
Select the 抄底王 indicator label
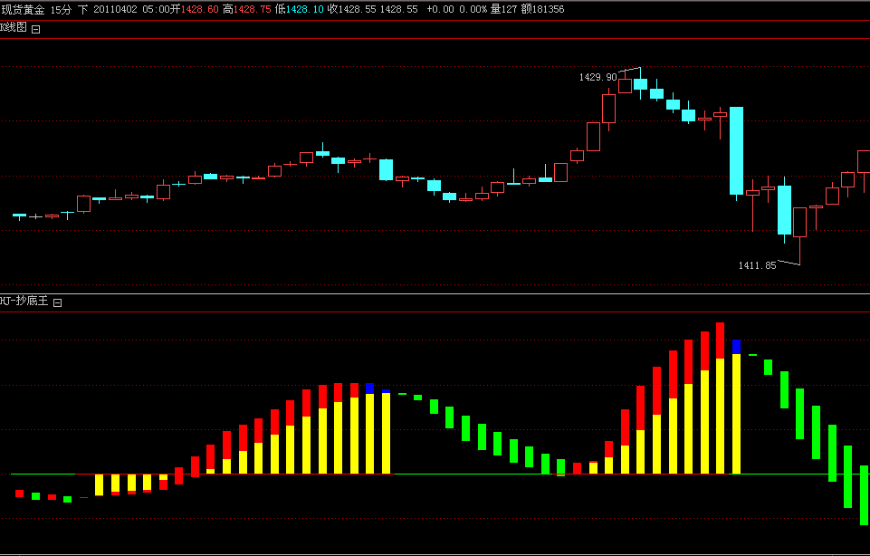tap(24, 302)
